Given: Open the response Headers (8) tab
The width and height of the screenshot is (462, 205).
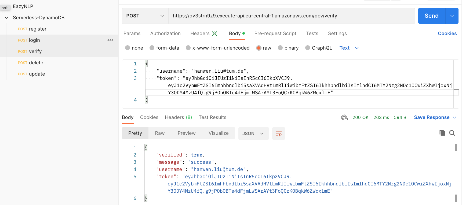Looking at the screenshot, I should (179, 117).
